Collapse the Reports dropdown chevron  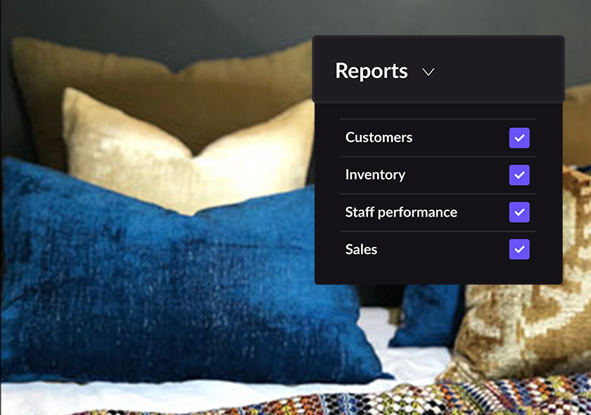(428, 72)
